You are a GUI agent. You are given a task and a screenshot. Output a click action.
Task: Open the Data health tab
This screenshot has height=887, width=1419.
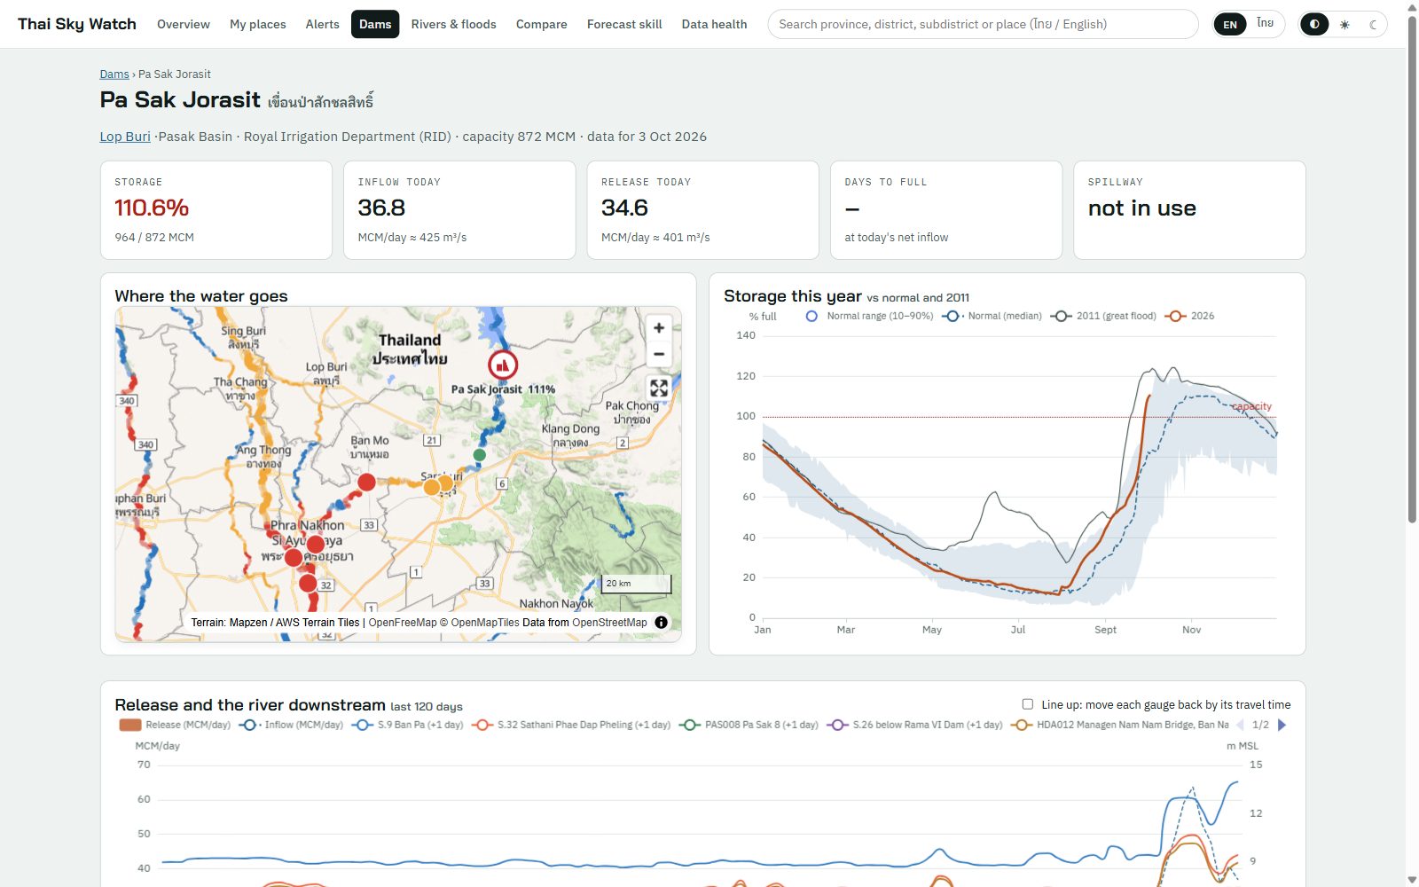pyautogui.click(x=715, y=24)
